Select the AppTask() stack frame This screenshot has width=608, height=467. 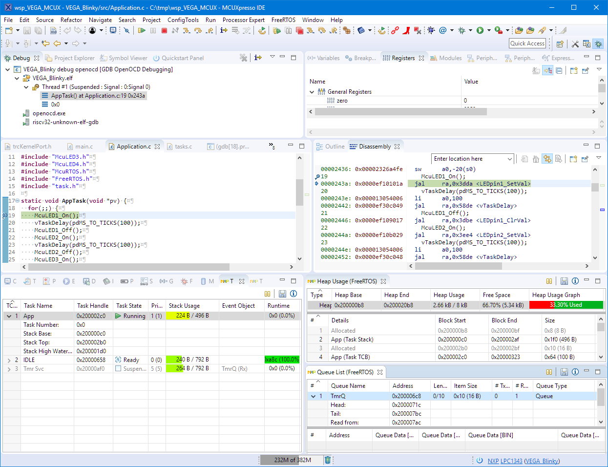[x=98, y=96]
